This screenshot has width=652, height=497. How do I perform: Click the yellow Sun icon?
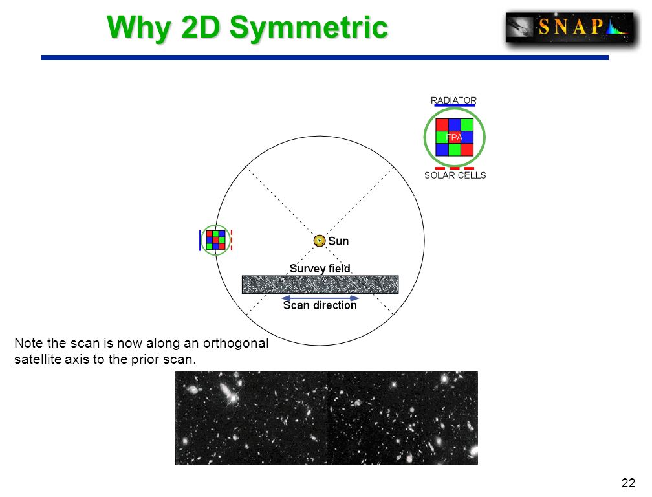(x=320, y=241)
